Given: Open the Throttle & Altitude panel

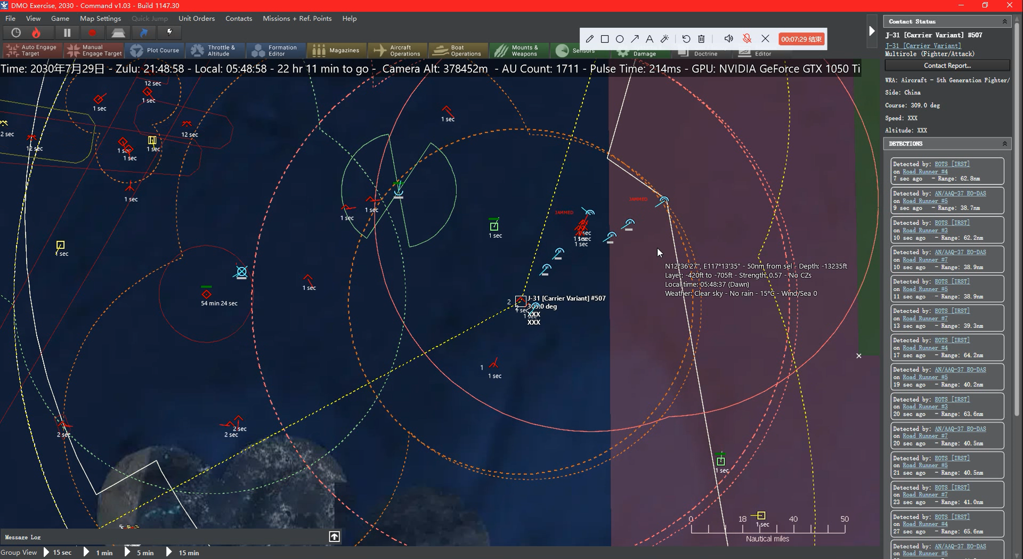Looking at the screenshot, I should pos(215,50).
